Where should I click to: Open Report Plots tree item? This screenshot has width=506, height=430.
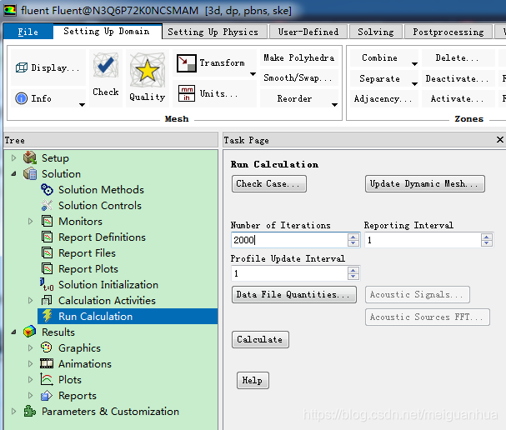coord(88,269)
